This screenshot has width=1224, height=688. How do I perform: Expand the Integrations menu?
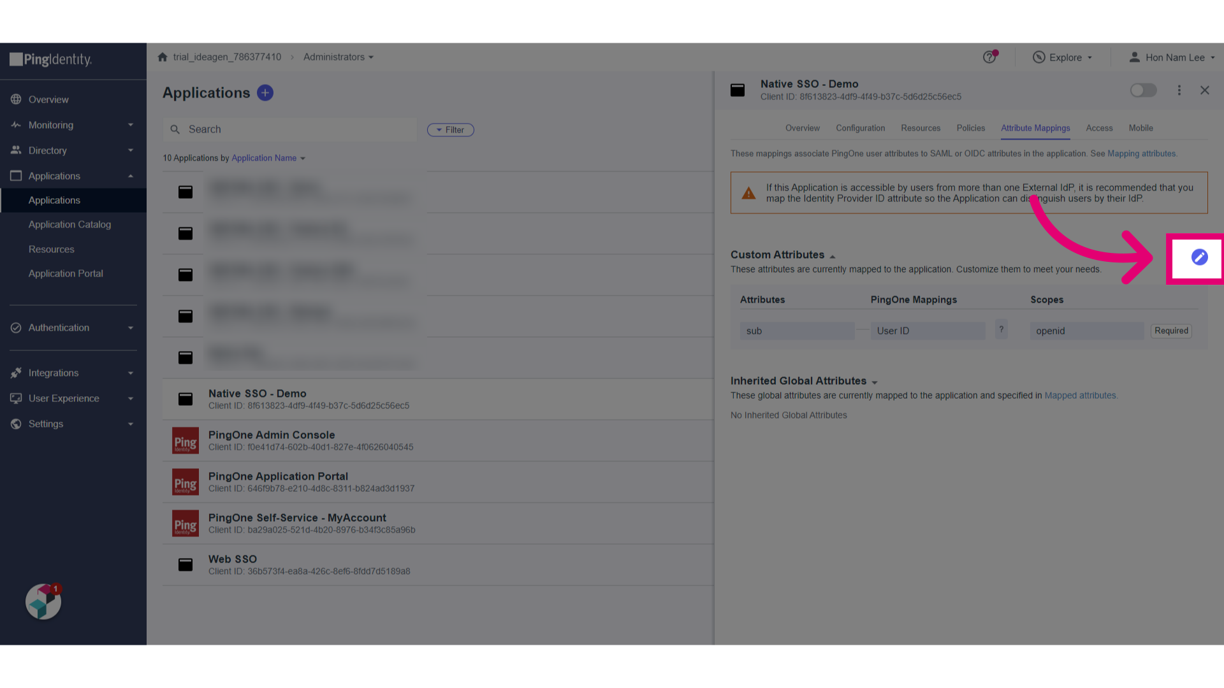pos(131,373)
